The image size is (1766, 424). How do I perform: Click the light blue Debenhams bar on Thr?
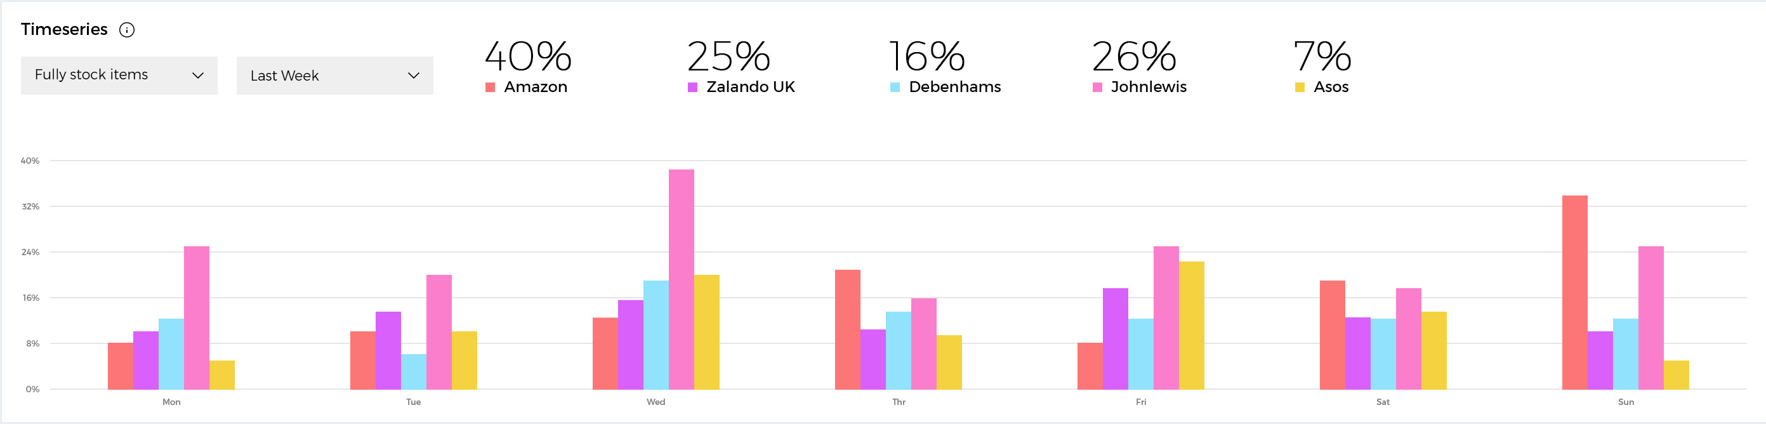tap(898, 350)
